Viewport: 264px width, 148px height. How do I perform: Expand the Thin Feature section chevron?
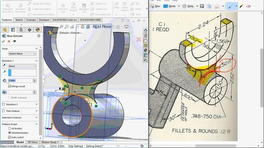[x=37, y=111]
